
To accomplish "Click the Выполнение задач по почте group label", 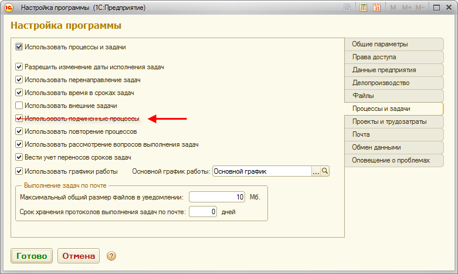I will (65, 185).
